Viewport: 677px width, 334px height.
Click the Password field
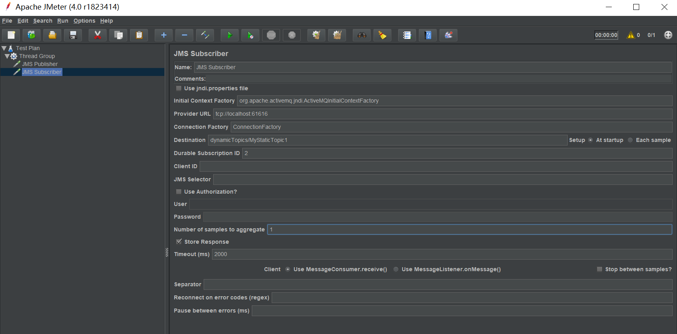[x=438, y=217]
